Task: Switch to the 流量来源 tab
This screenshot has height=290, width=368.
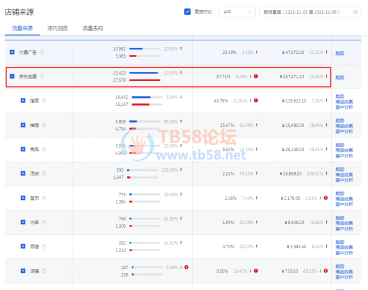Action: click(22, 28)
